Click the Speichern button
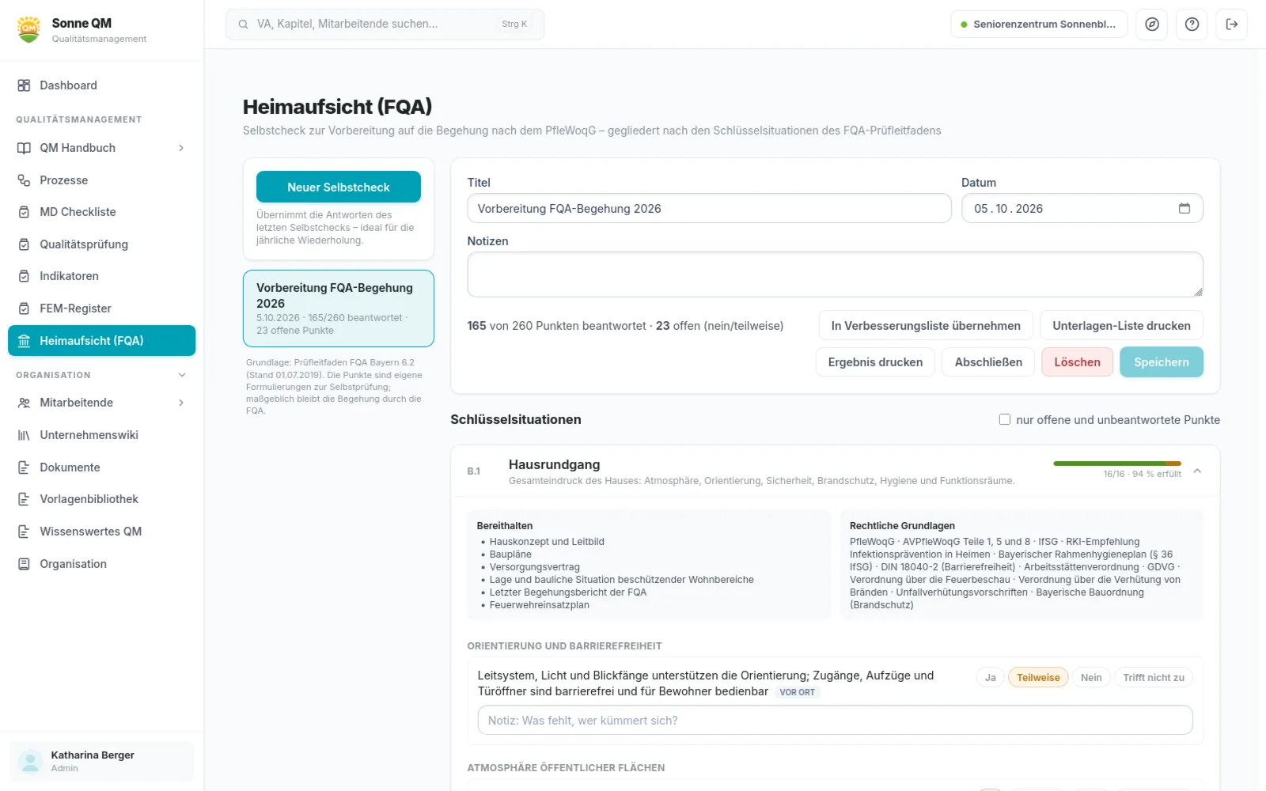The image size is (1266, 791). coord(1161,362)
